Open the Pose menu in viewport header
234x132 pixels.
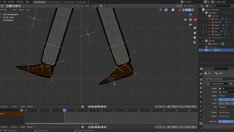[28, 10]
